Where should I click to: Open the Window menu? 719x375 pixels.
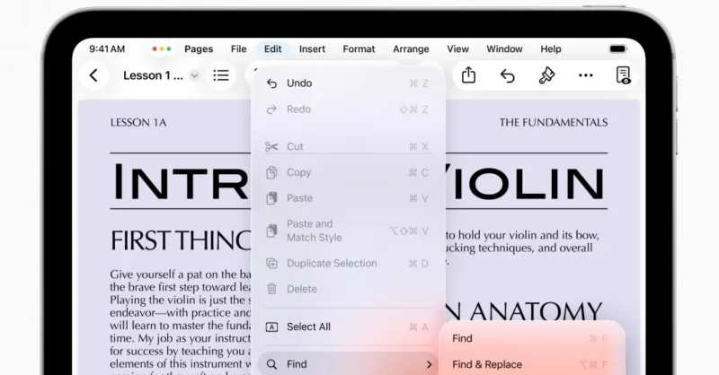click(x=504, y=49)
